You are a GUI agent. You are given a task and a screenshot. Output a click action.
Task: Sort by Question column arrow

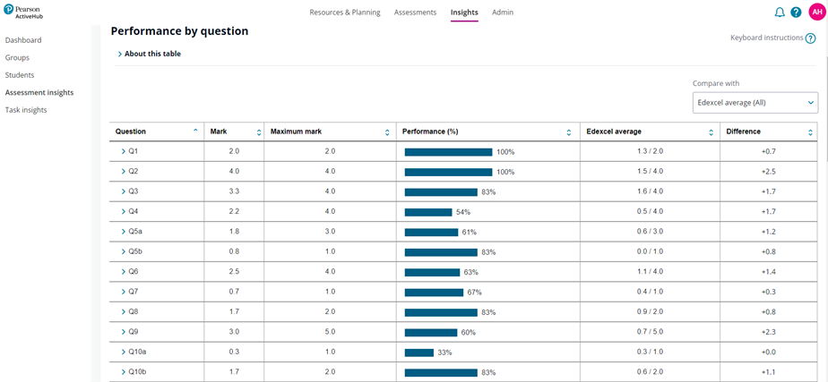pos(195,132)
